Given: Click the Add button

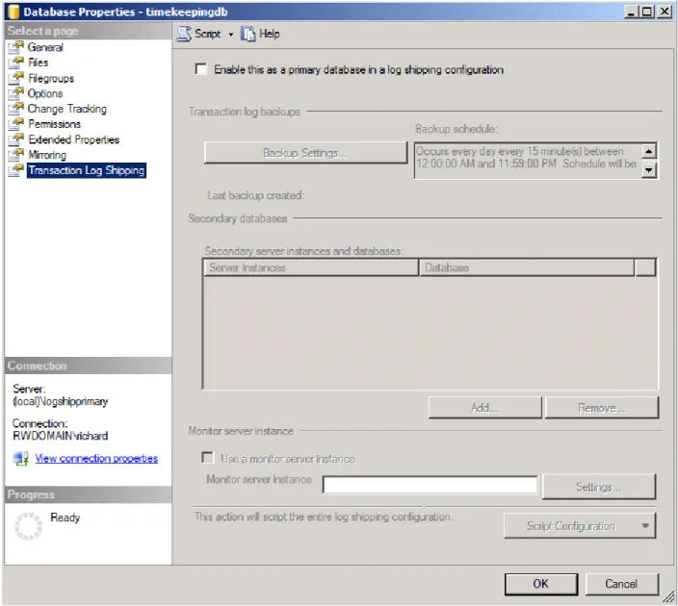Looking at the screenshot, I should [484, 408].
